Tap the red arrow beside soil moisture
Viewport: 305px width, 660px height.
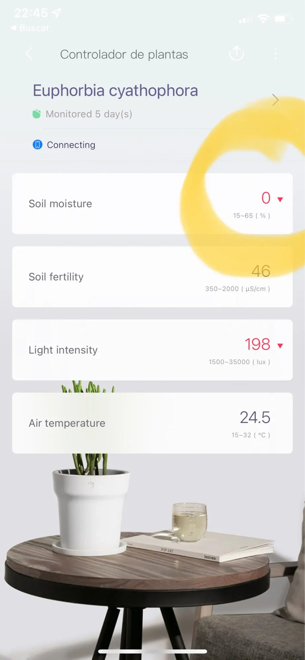point(280,199)
